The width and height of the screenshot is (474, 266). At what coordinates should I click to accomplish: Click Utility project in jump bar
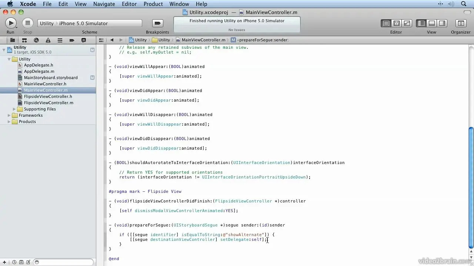[x=138, y=40]
